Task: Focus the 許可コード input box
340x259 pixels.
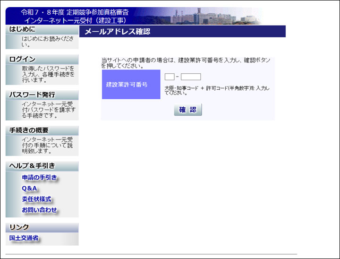Action: [191, 77]
